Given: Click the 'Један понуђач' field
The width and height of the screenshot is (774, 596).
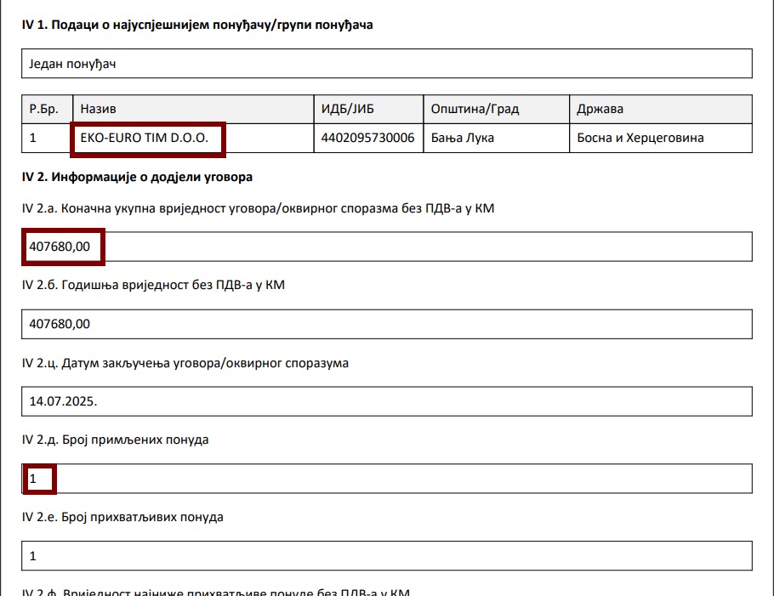Looking at the screenshot, I should 386,63.
